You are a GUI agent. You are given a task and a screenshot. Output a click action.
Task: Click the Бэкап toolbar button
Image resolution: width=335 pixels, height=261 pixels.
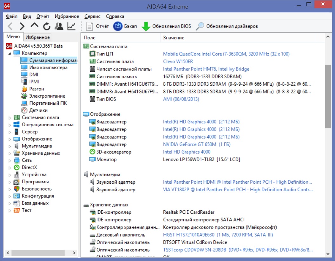125,26
